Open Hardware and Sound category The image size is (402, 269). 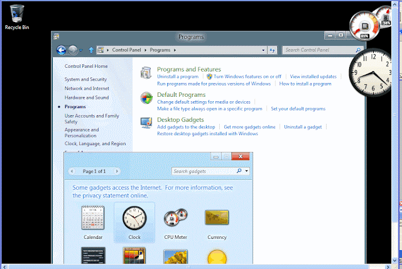87,97
